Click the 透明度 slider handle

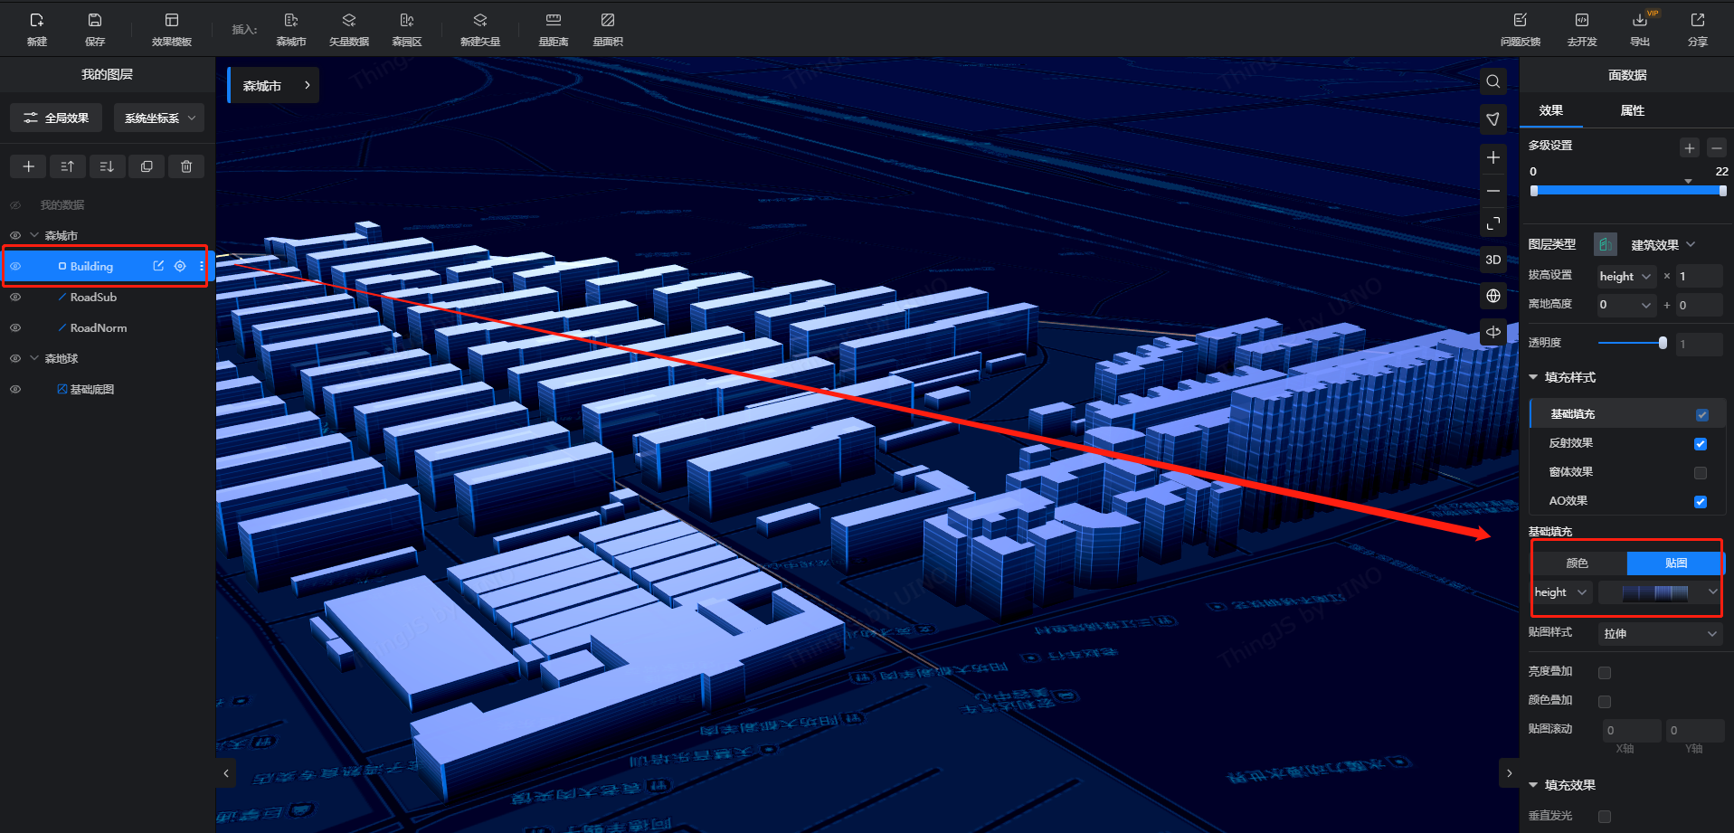tap(1663, 343)
